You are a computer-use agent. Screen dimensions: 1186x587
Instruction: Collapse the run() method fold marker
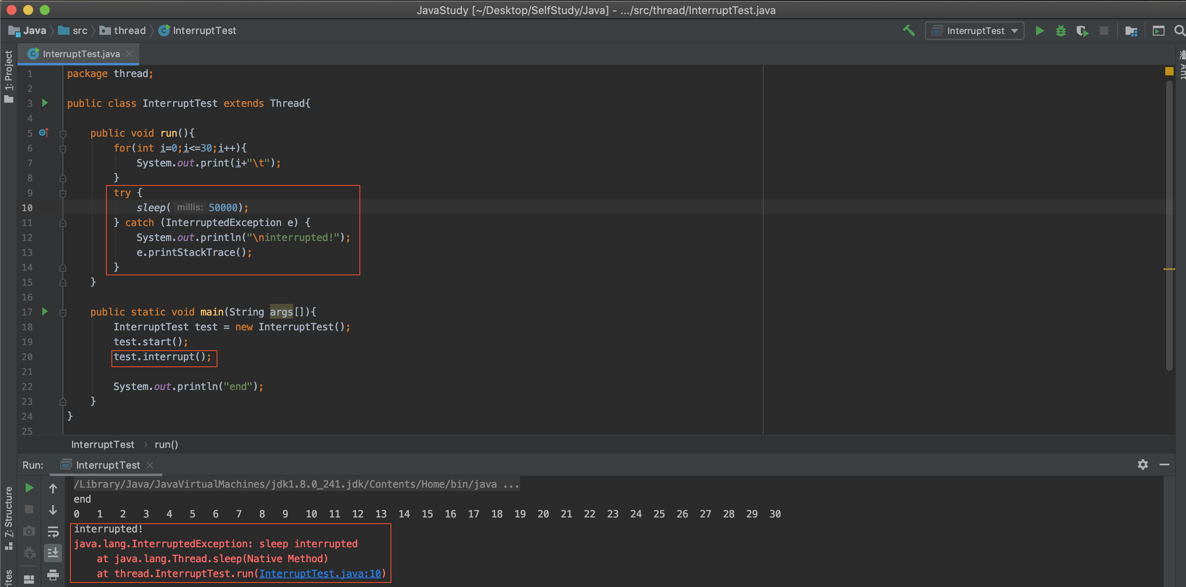coord(63,134)
